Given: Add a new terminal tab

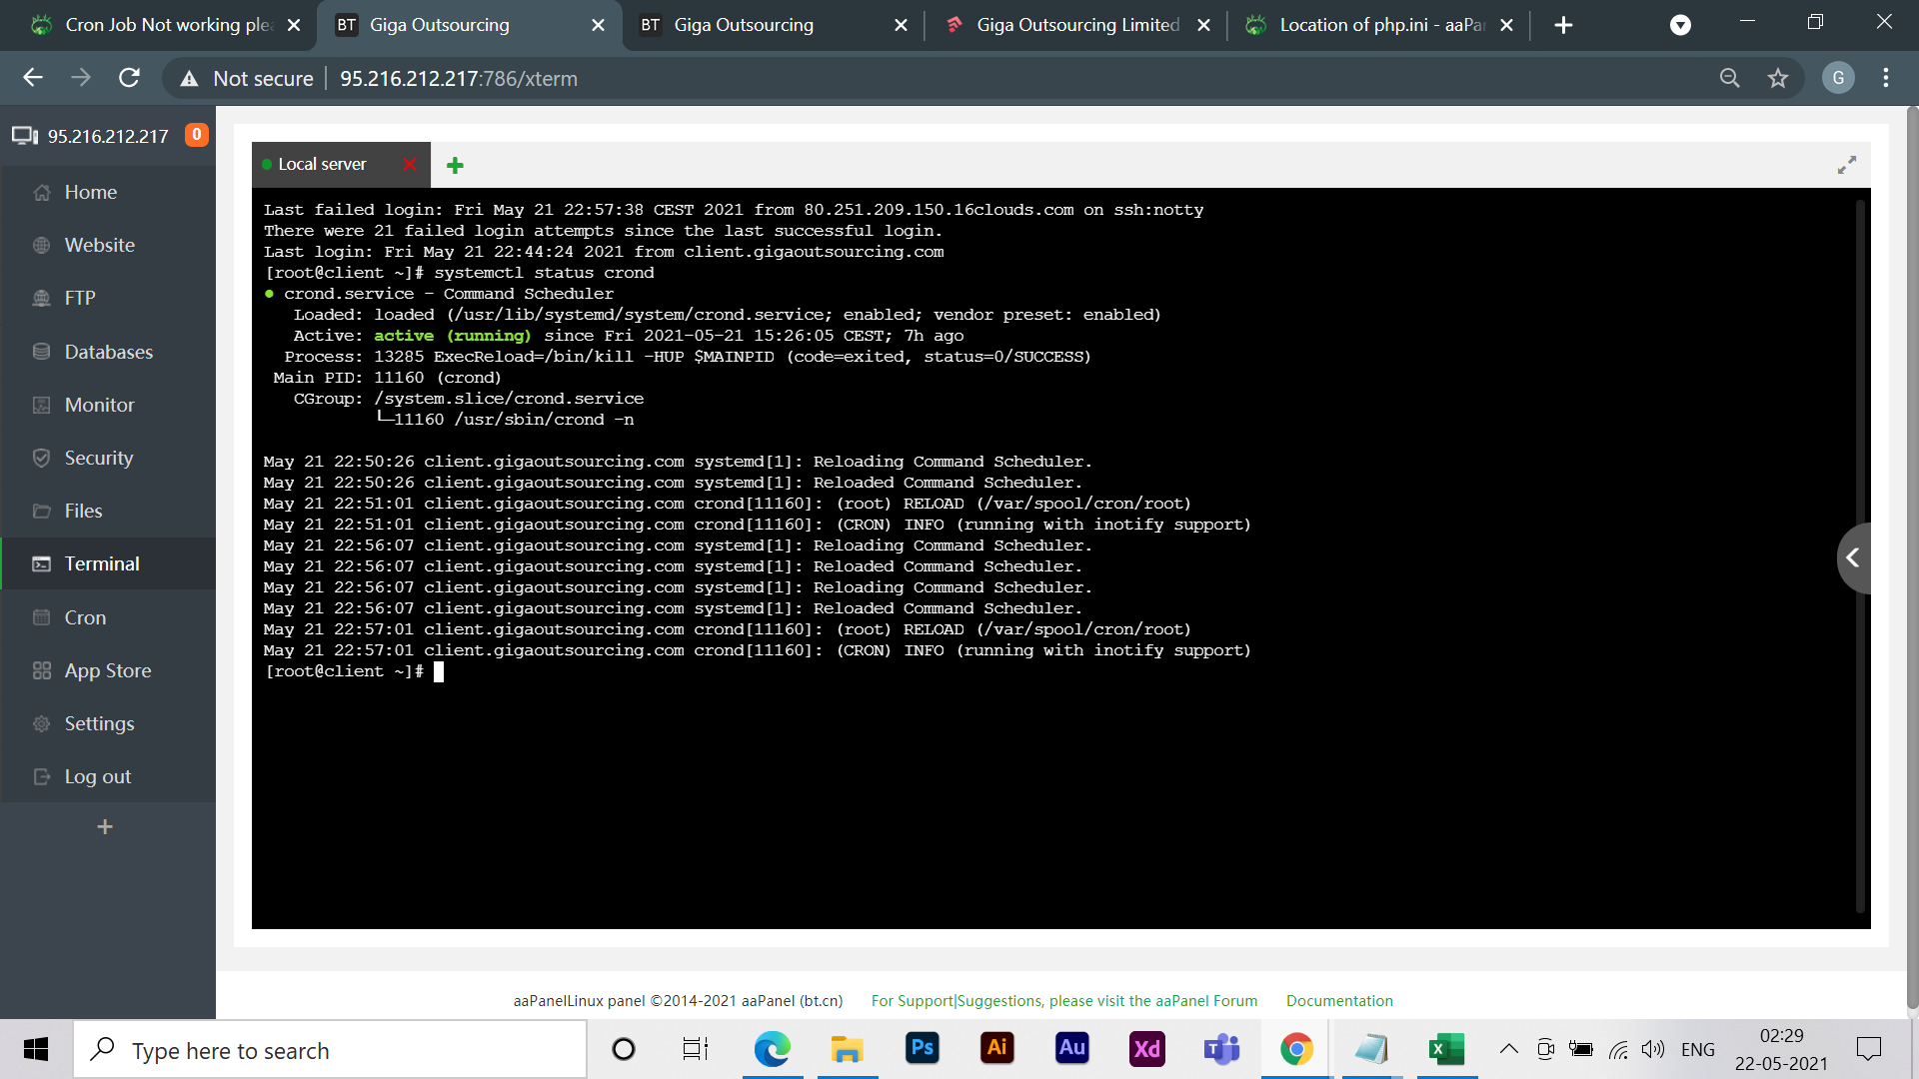Looking at the screenshot, I should 455,165.
